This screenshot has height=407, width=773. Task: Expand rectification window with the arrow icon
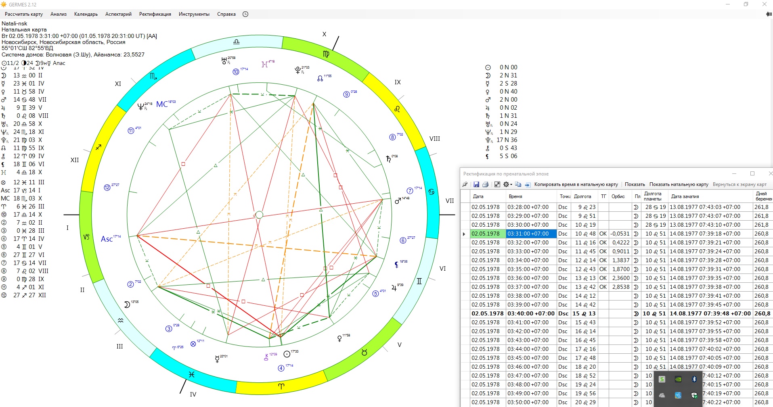tap(497, 184)
